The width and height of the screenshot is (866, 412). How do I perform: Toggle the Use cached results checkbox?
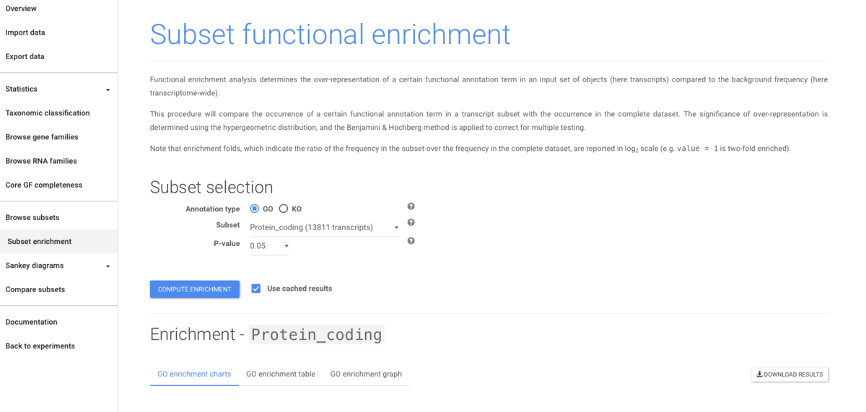click(256, 289)
